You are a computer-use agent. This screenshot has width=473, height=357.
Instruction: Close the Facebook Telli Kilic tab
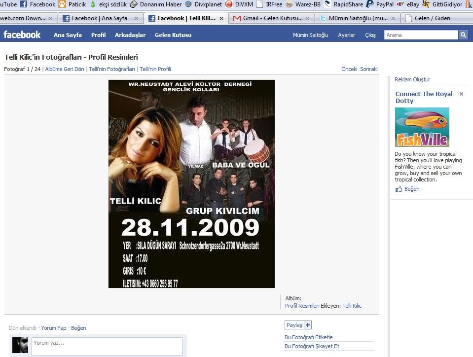(x=221, y=18)
